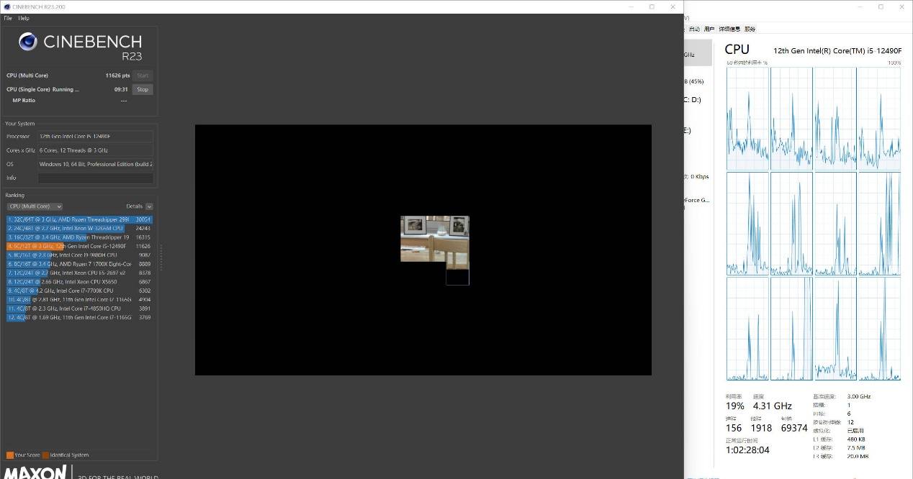Screen dimensions: 913x479
Task: Click the Cinebench R23 sphere logo
Action: [x=28, y=42]
